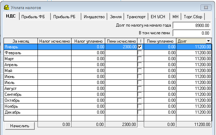
Task: Select the Январь row label
Action: [x=11, y=47]
